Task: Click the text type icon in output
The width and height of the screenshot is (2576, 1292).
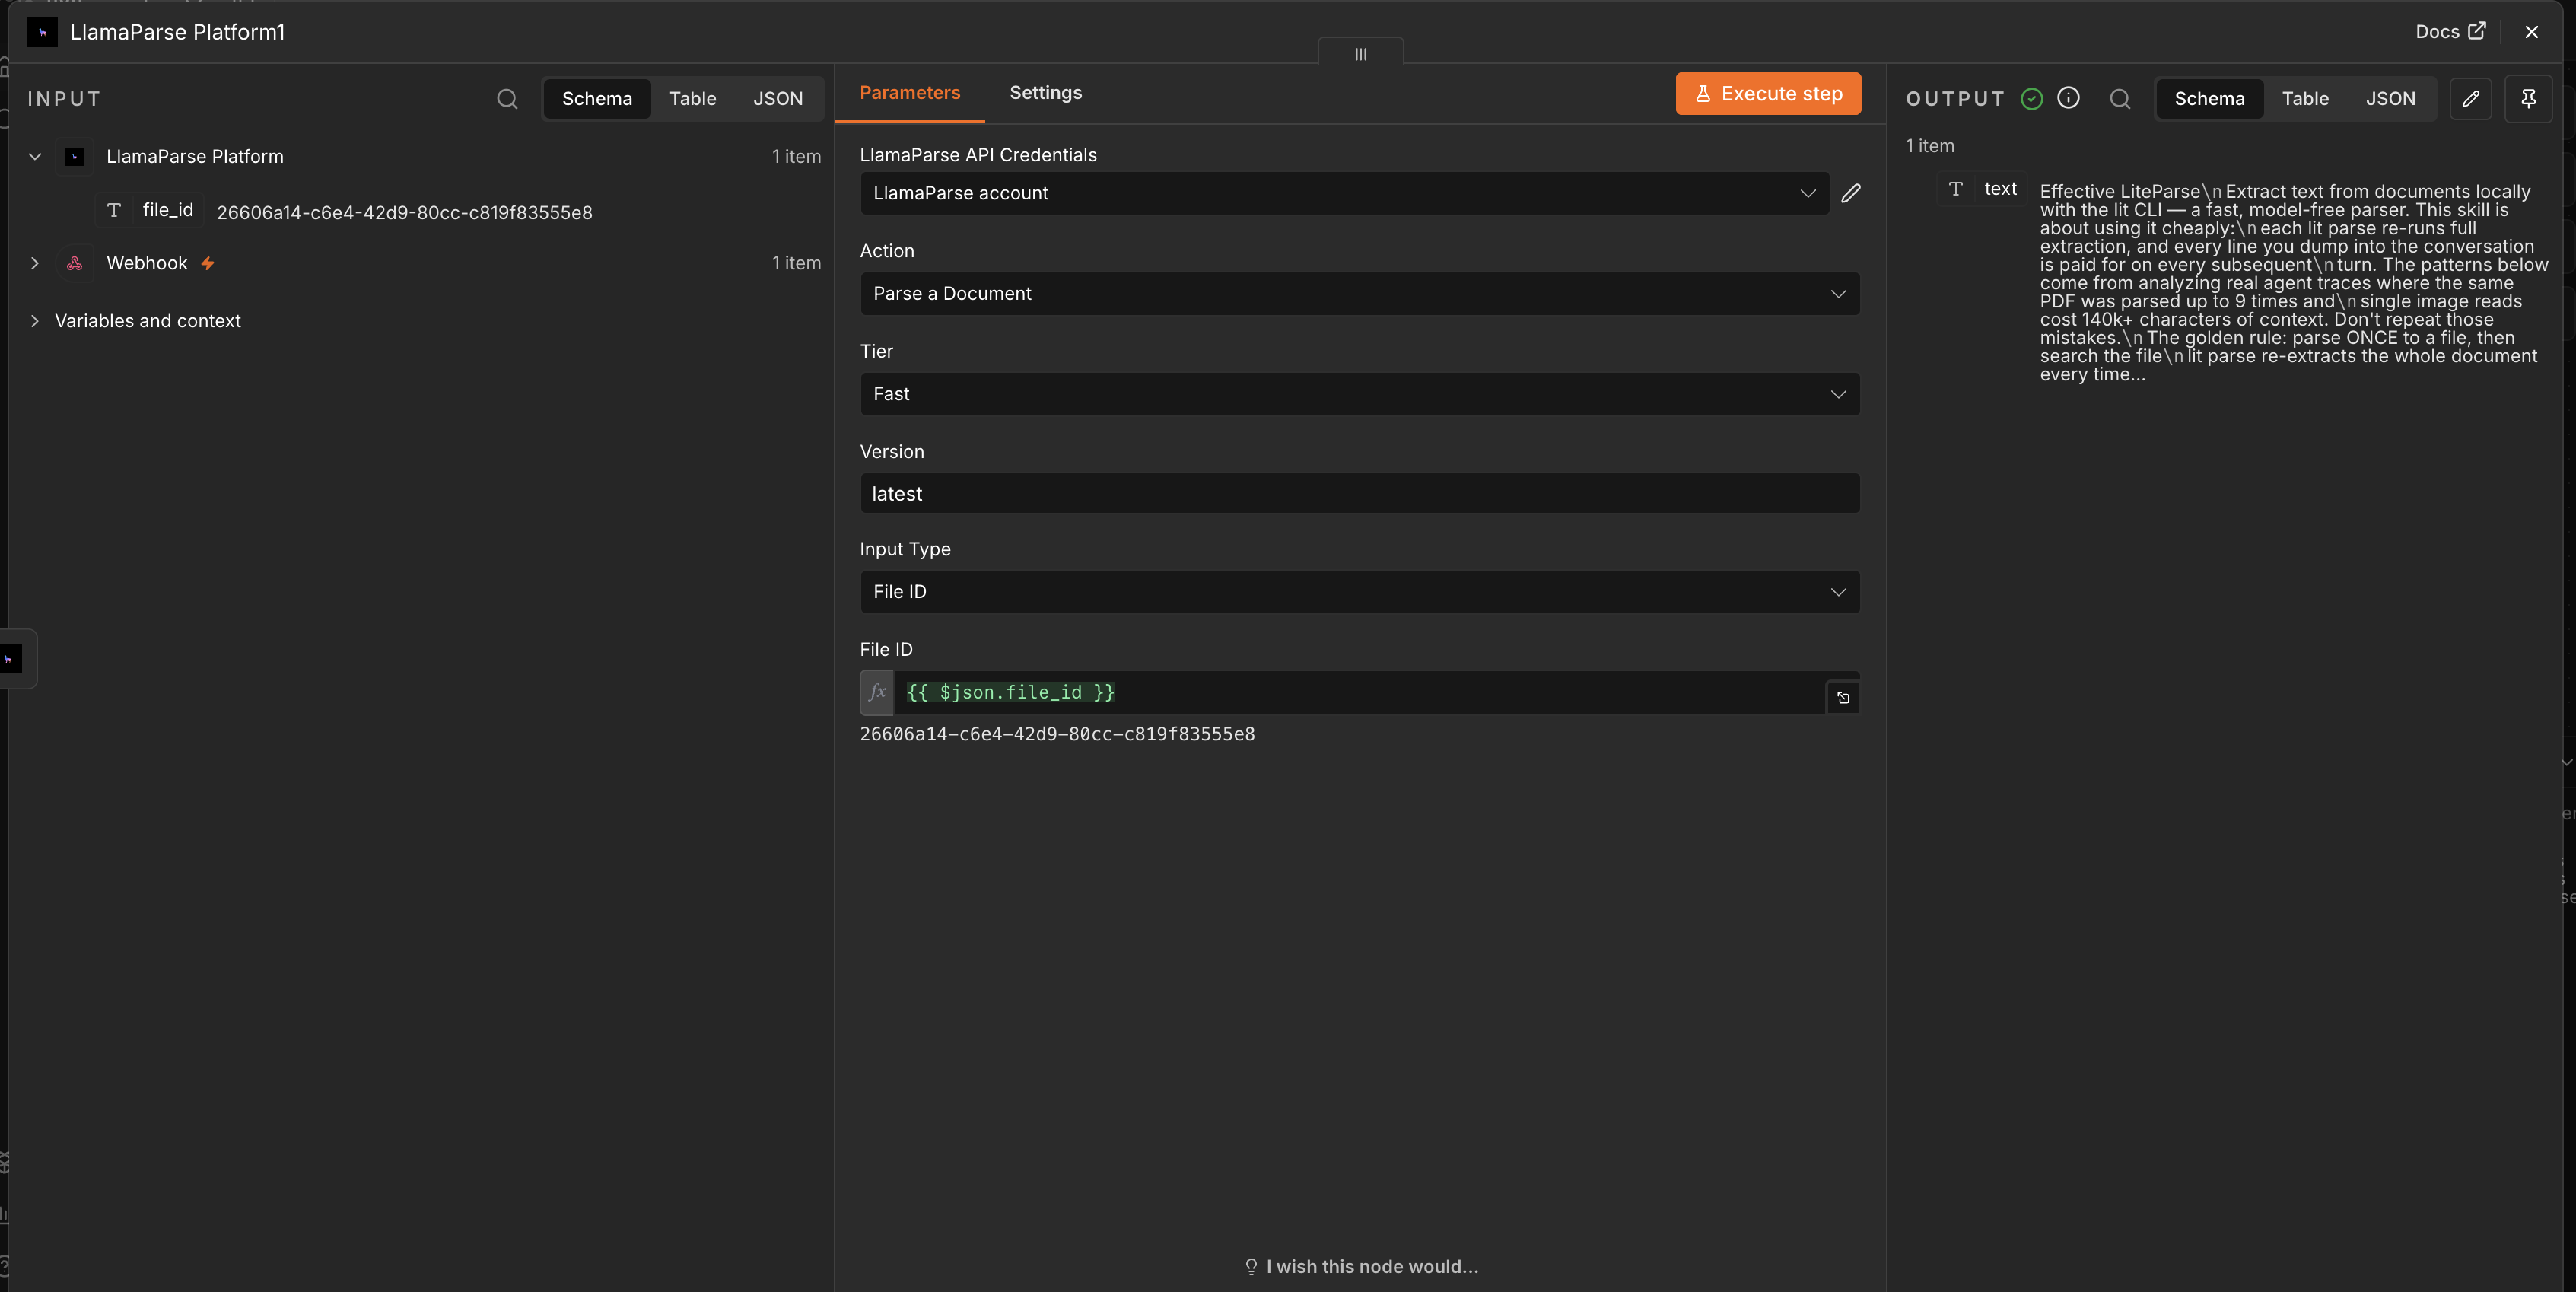Action: pos(1955,189)
